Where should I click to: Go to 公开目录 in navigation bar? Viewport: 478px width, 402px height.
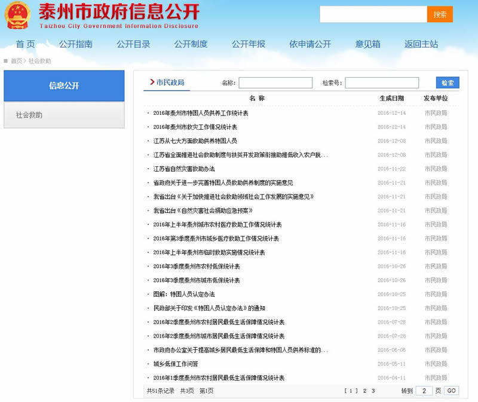coord(133,44)
